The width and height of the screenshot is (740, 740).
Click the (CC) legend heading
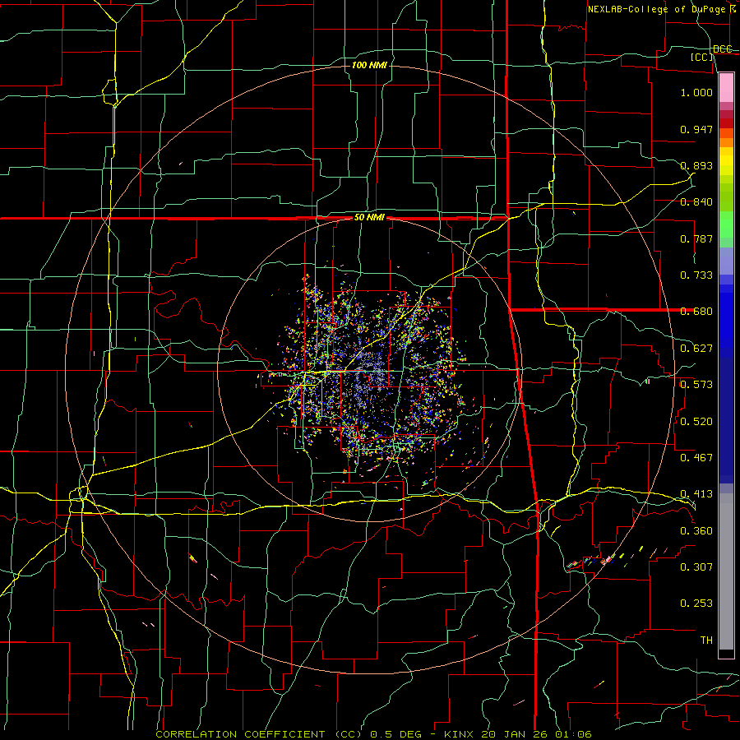coord(702,57)
